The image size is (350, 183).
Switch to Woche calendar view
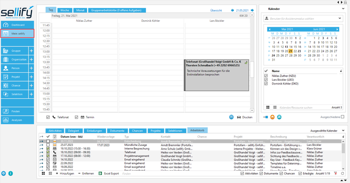point(65,10)
